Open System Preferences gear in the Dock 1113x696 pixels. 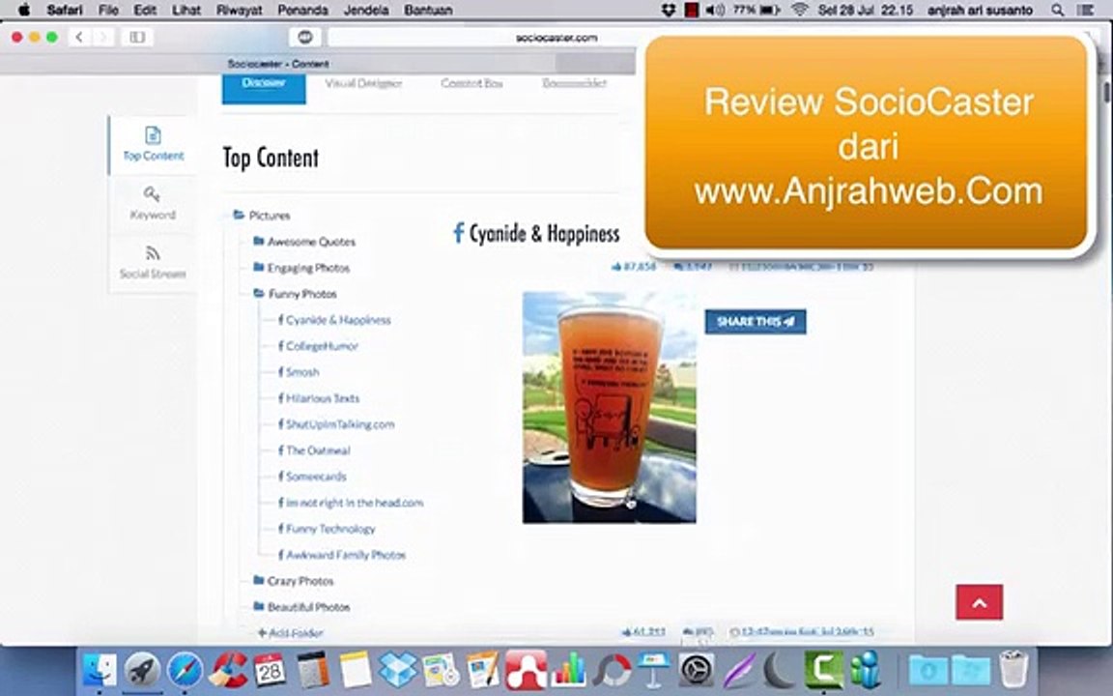click(x=697, y=670)
